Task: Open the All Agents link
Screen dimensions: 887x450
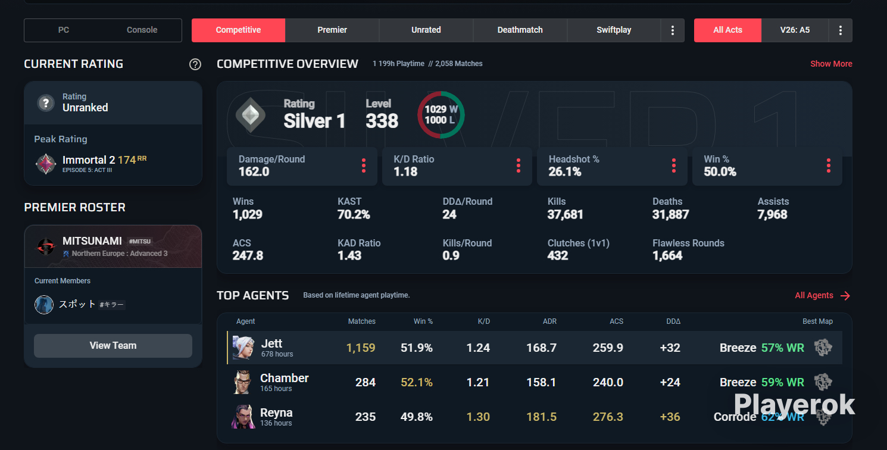Action: pos(823,296)
